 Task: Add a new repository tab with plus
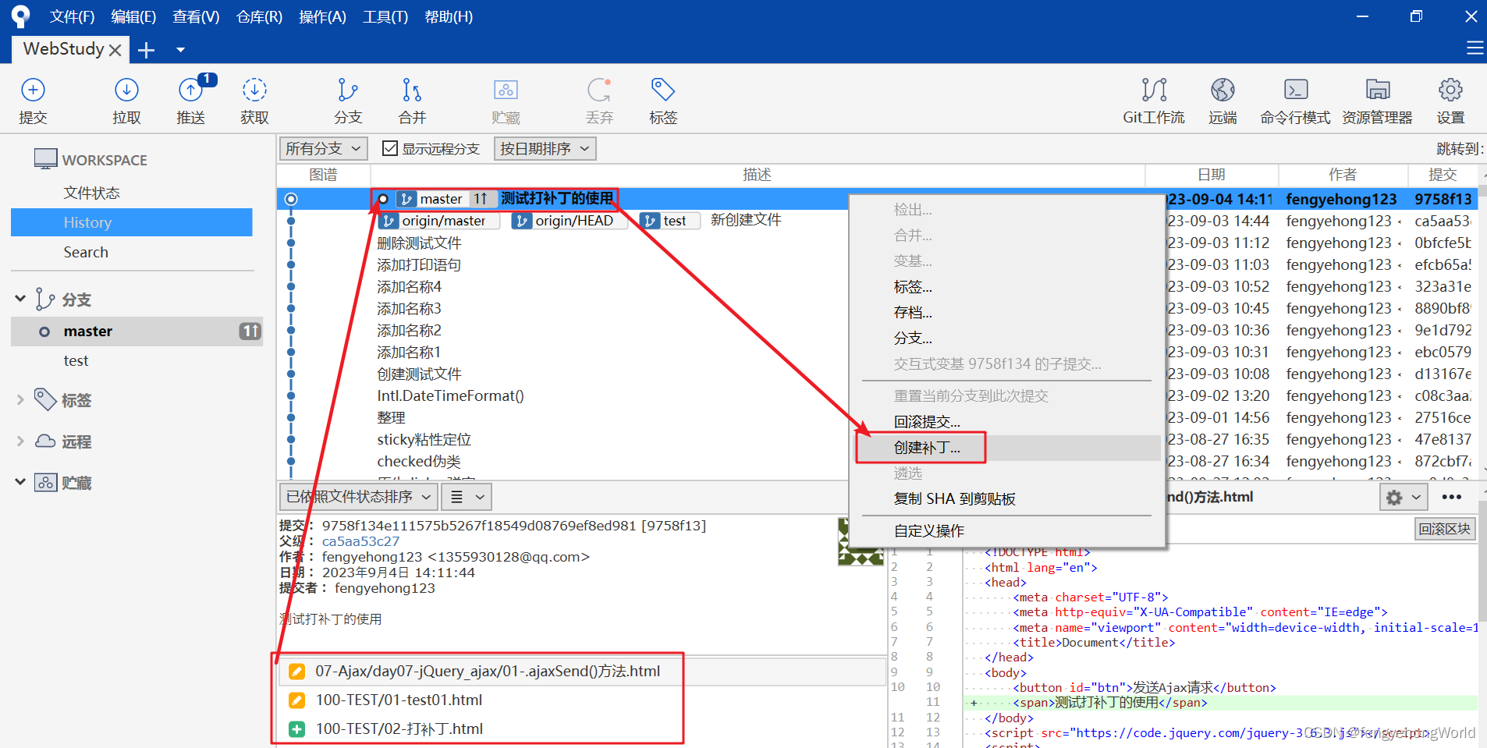(x=146, y=50)
